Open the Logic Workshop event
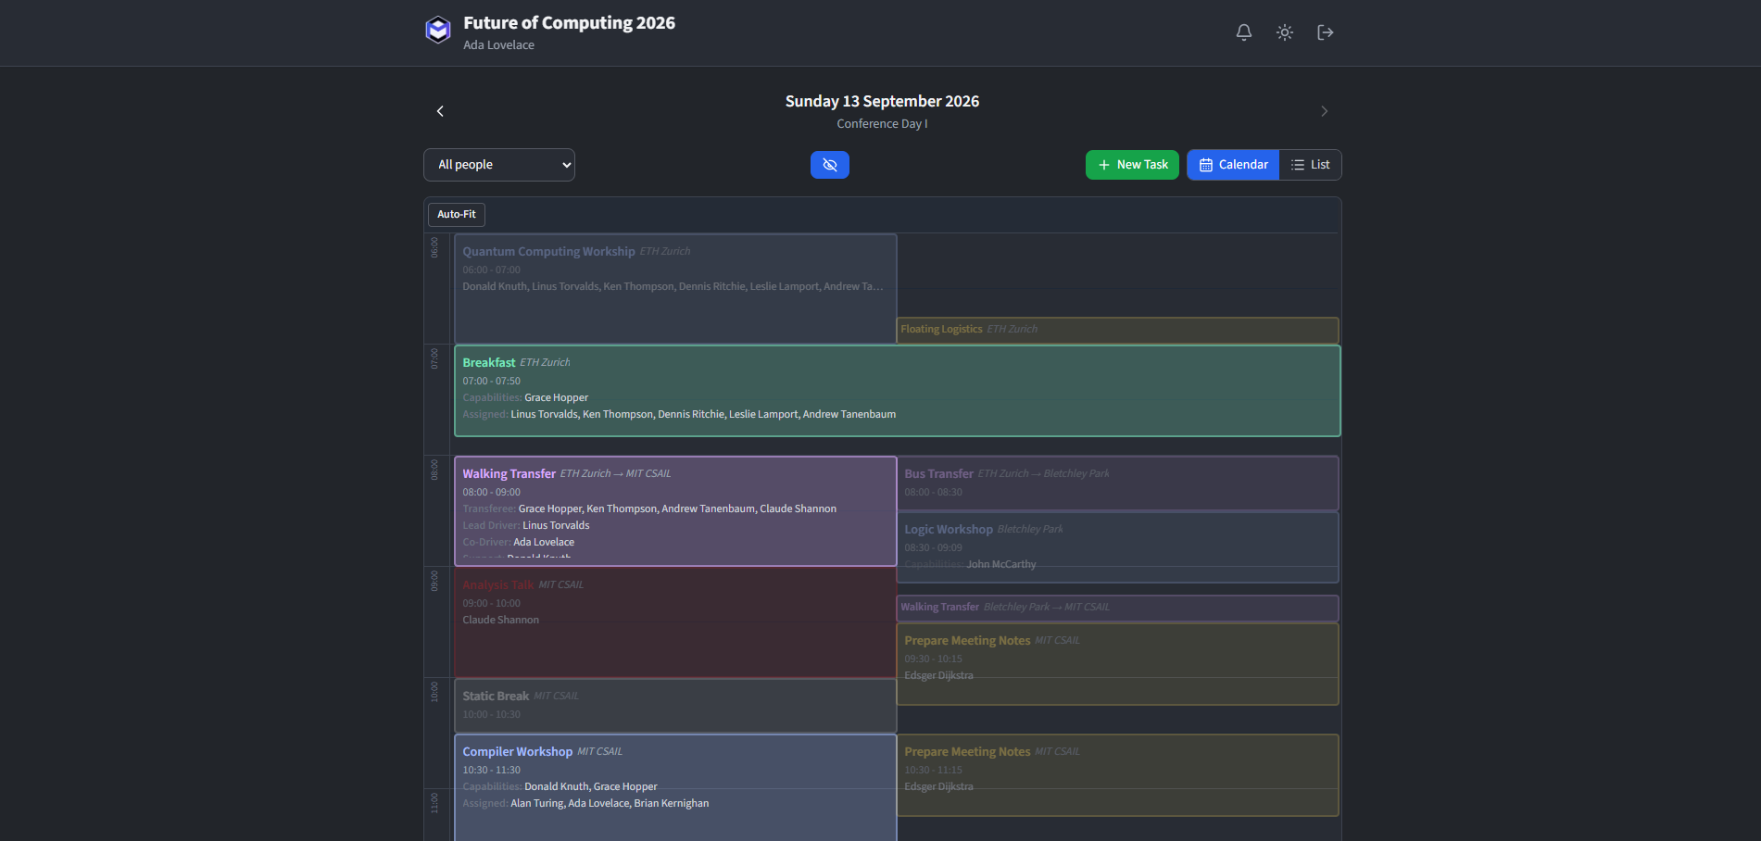Screen dimensions: 1761x841 [x=1118, y=546]
